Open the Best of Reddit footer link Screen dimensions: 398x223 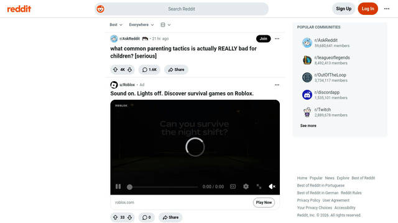[363, 178]
